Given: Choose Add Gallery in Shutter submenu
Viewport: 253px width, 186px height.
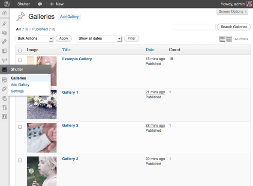Looking at the screenshot, I should pos(20,85).
